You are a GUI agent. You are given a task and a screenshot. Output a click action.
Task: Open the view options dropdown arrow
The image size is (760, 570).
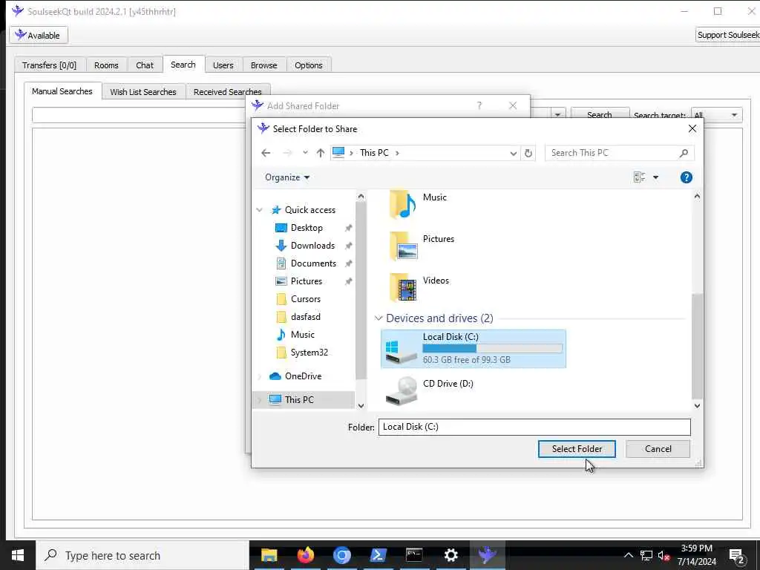tap(656, 177)
